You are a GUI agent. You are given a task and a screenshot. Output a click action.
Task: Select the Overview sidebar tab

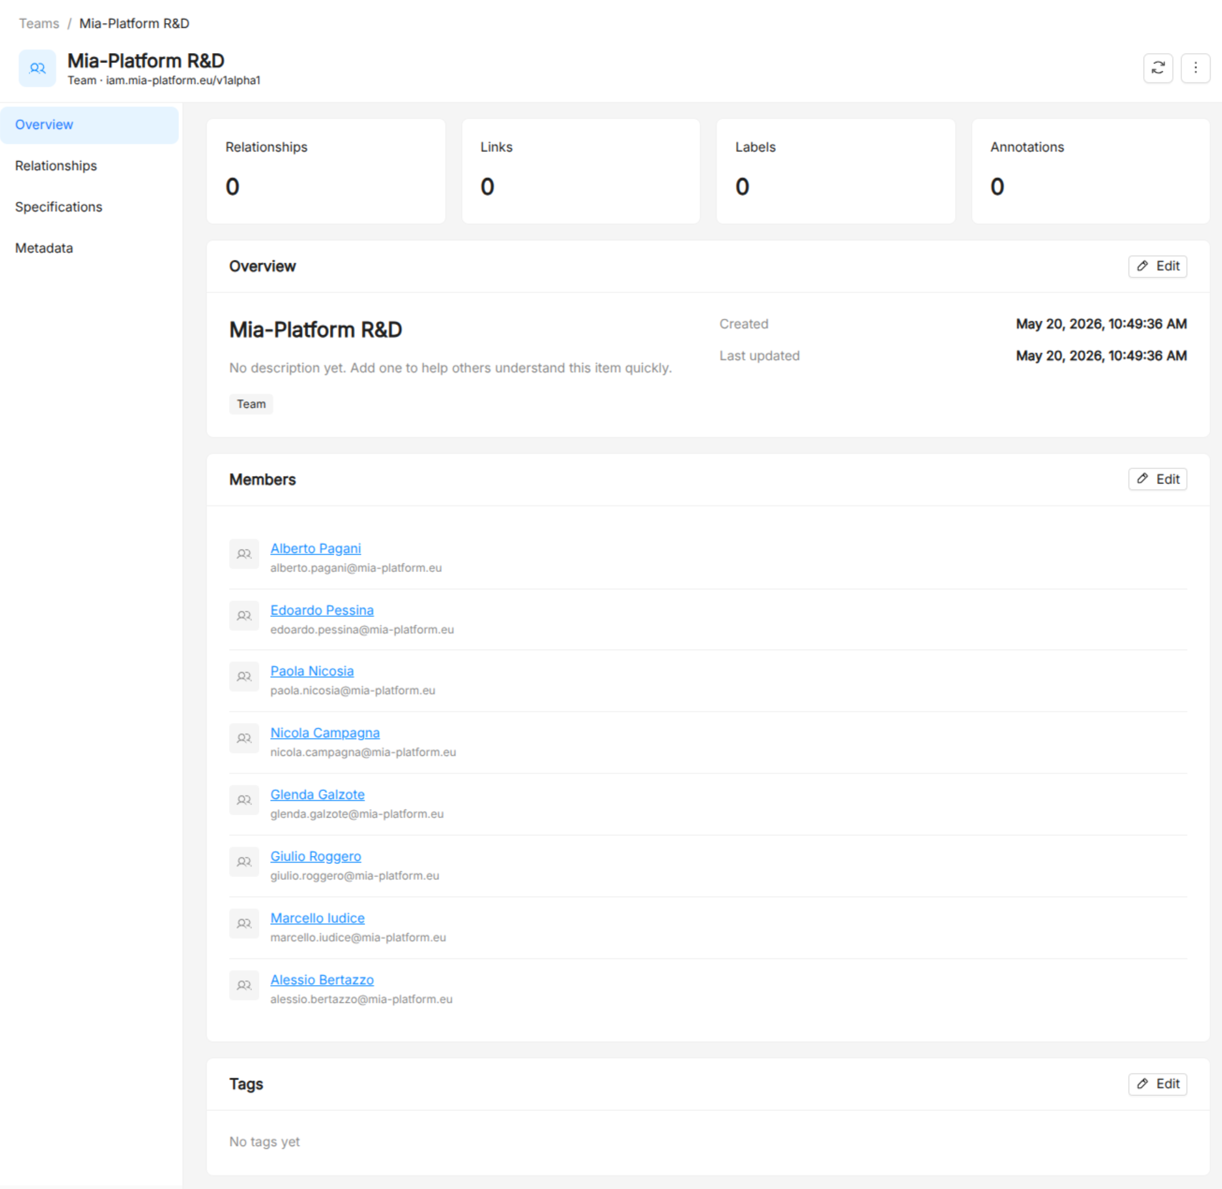89,125
